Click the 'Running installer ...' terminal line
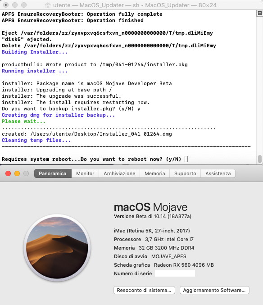The width and height of the screenshot is (263, 305). [x=35, y=71]
